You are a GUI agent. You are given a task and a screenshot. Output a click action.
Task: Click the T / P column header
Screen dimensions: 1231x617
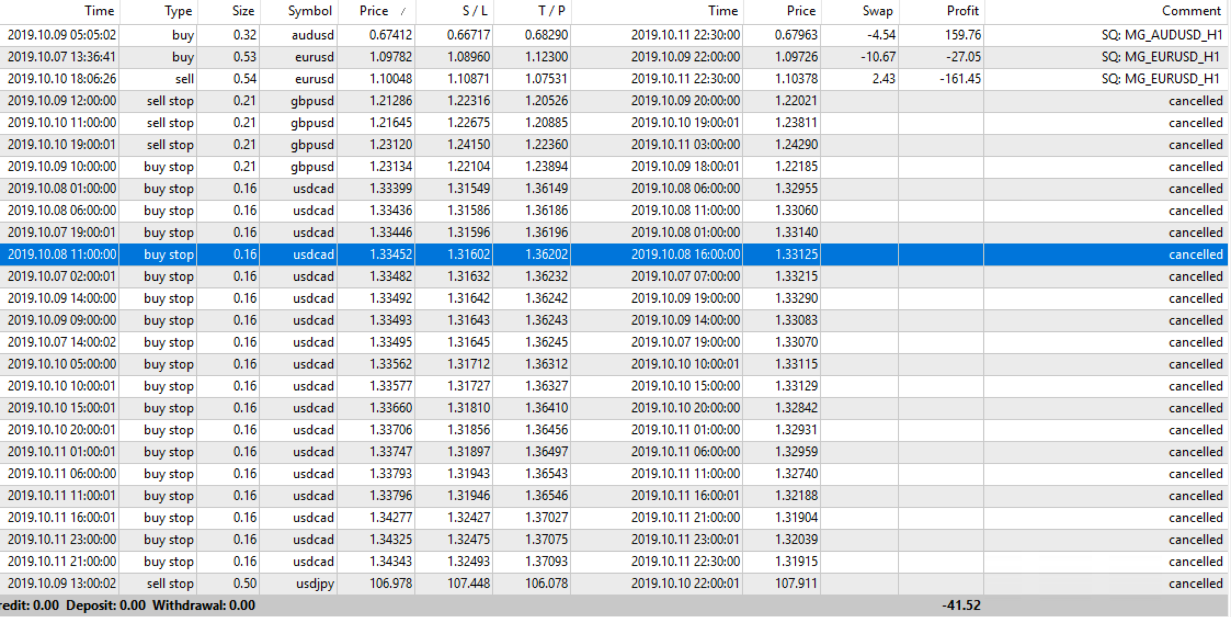click(x=552, y=11)
